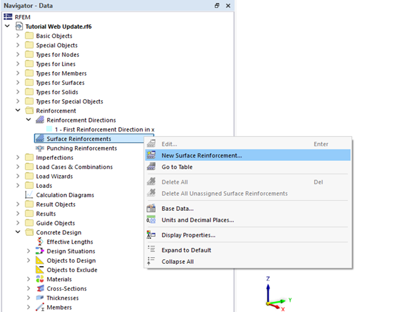Click the Calculation Diagrams icon
Screen dimensions: 417x312
(x=29, y=195)
